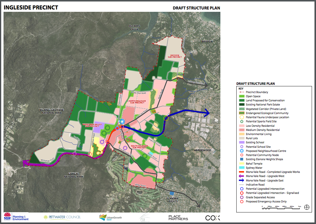
Task: Click the Grade Separated Access purple key circle
Action: pos(242,197)
